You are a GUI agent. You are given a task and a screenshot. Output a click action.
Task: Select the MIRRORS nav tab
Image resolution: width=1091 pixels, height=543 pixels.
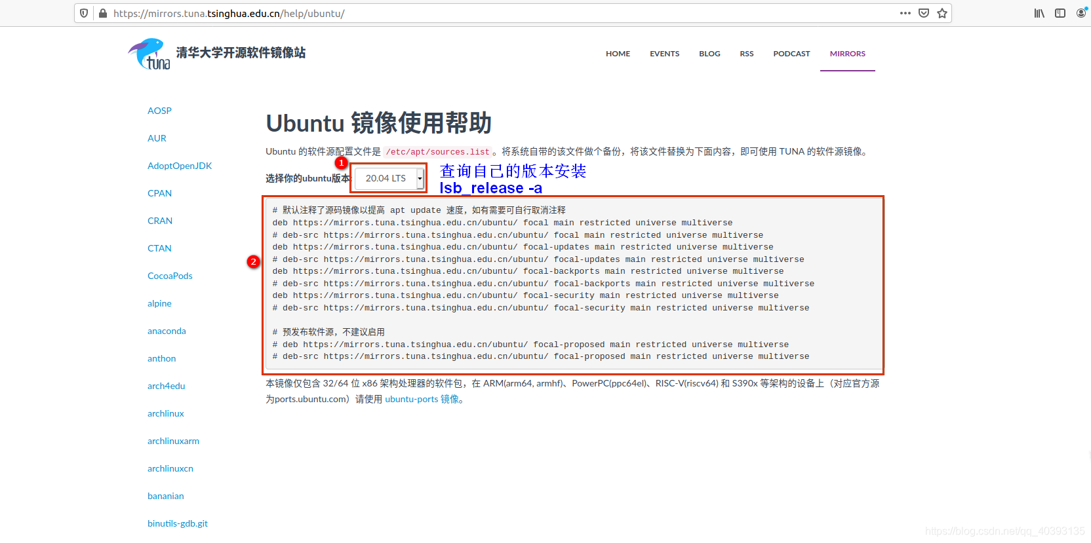point(848,54)
